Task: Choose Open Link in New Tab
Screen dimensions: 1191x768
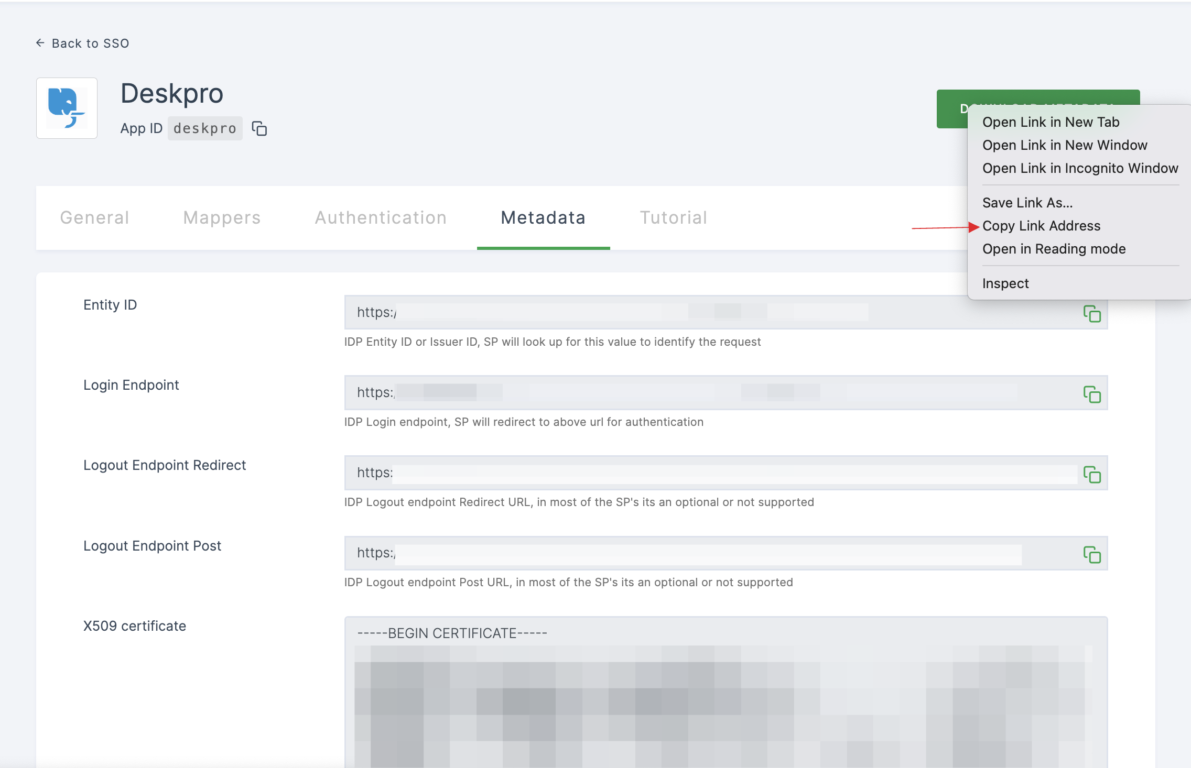Action: [x=1051, y=122]
